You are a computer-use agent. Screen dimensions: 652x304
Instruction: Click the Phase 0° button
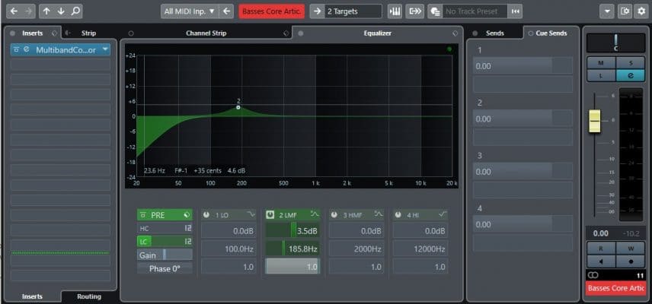click(165, 268)
